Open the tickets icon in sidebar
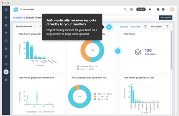179x116 pixels. click(x=6, y=17)
